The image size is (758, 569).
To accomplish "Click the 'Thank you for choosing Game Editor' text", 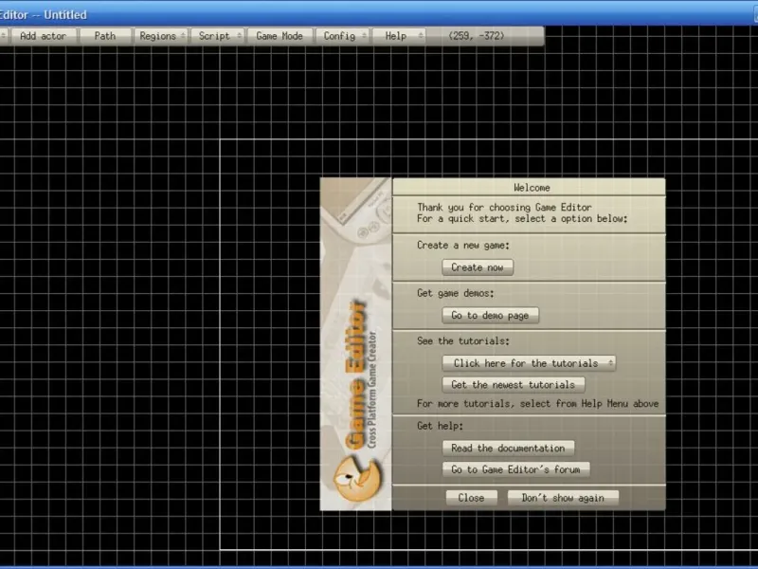I will coord(504,208).
